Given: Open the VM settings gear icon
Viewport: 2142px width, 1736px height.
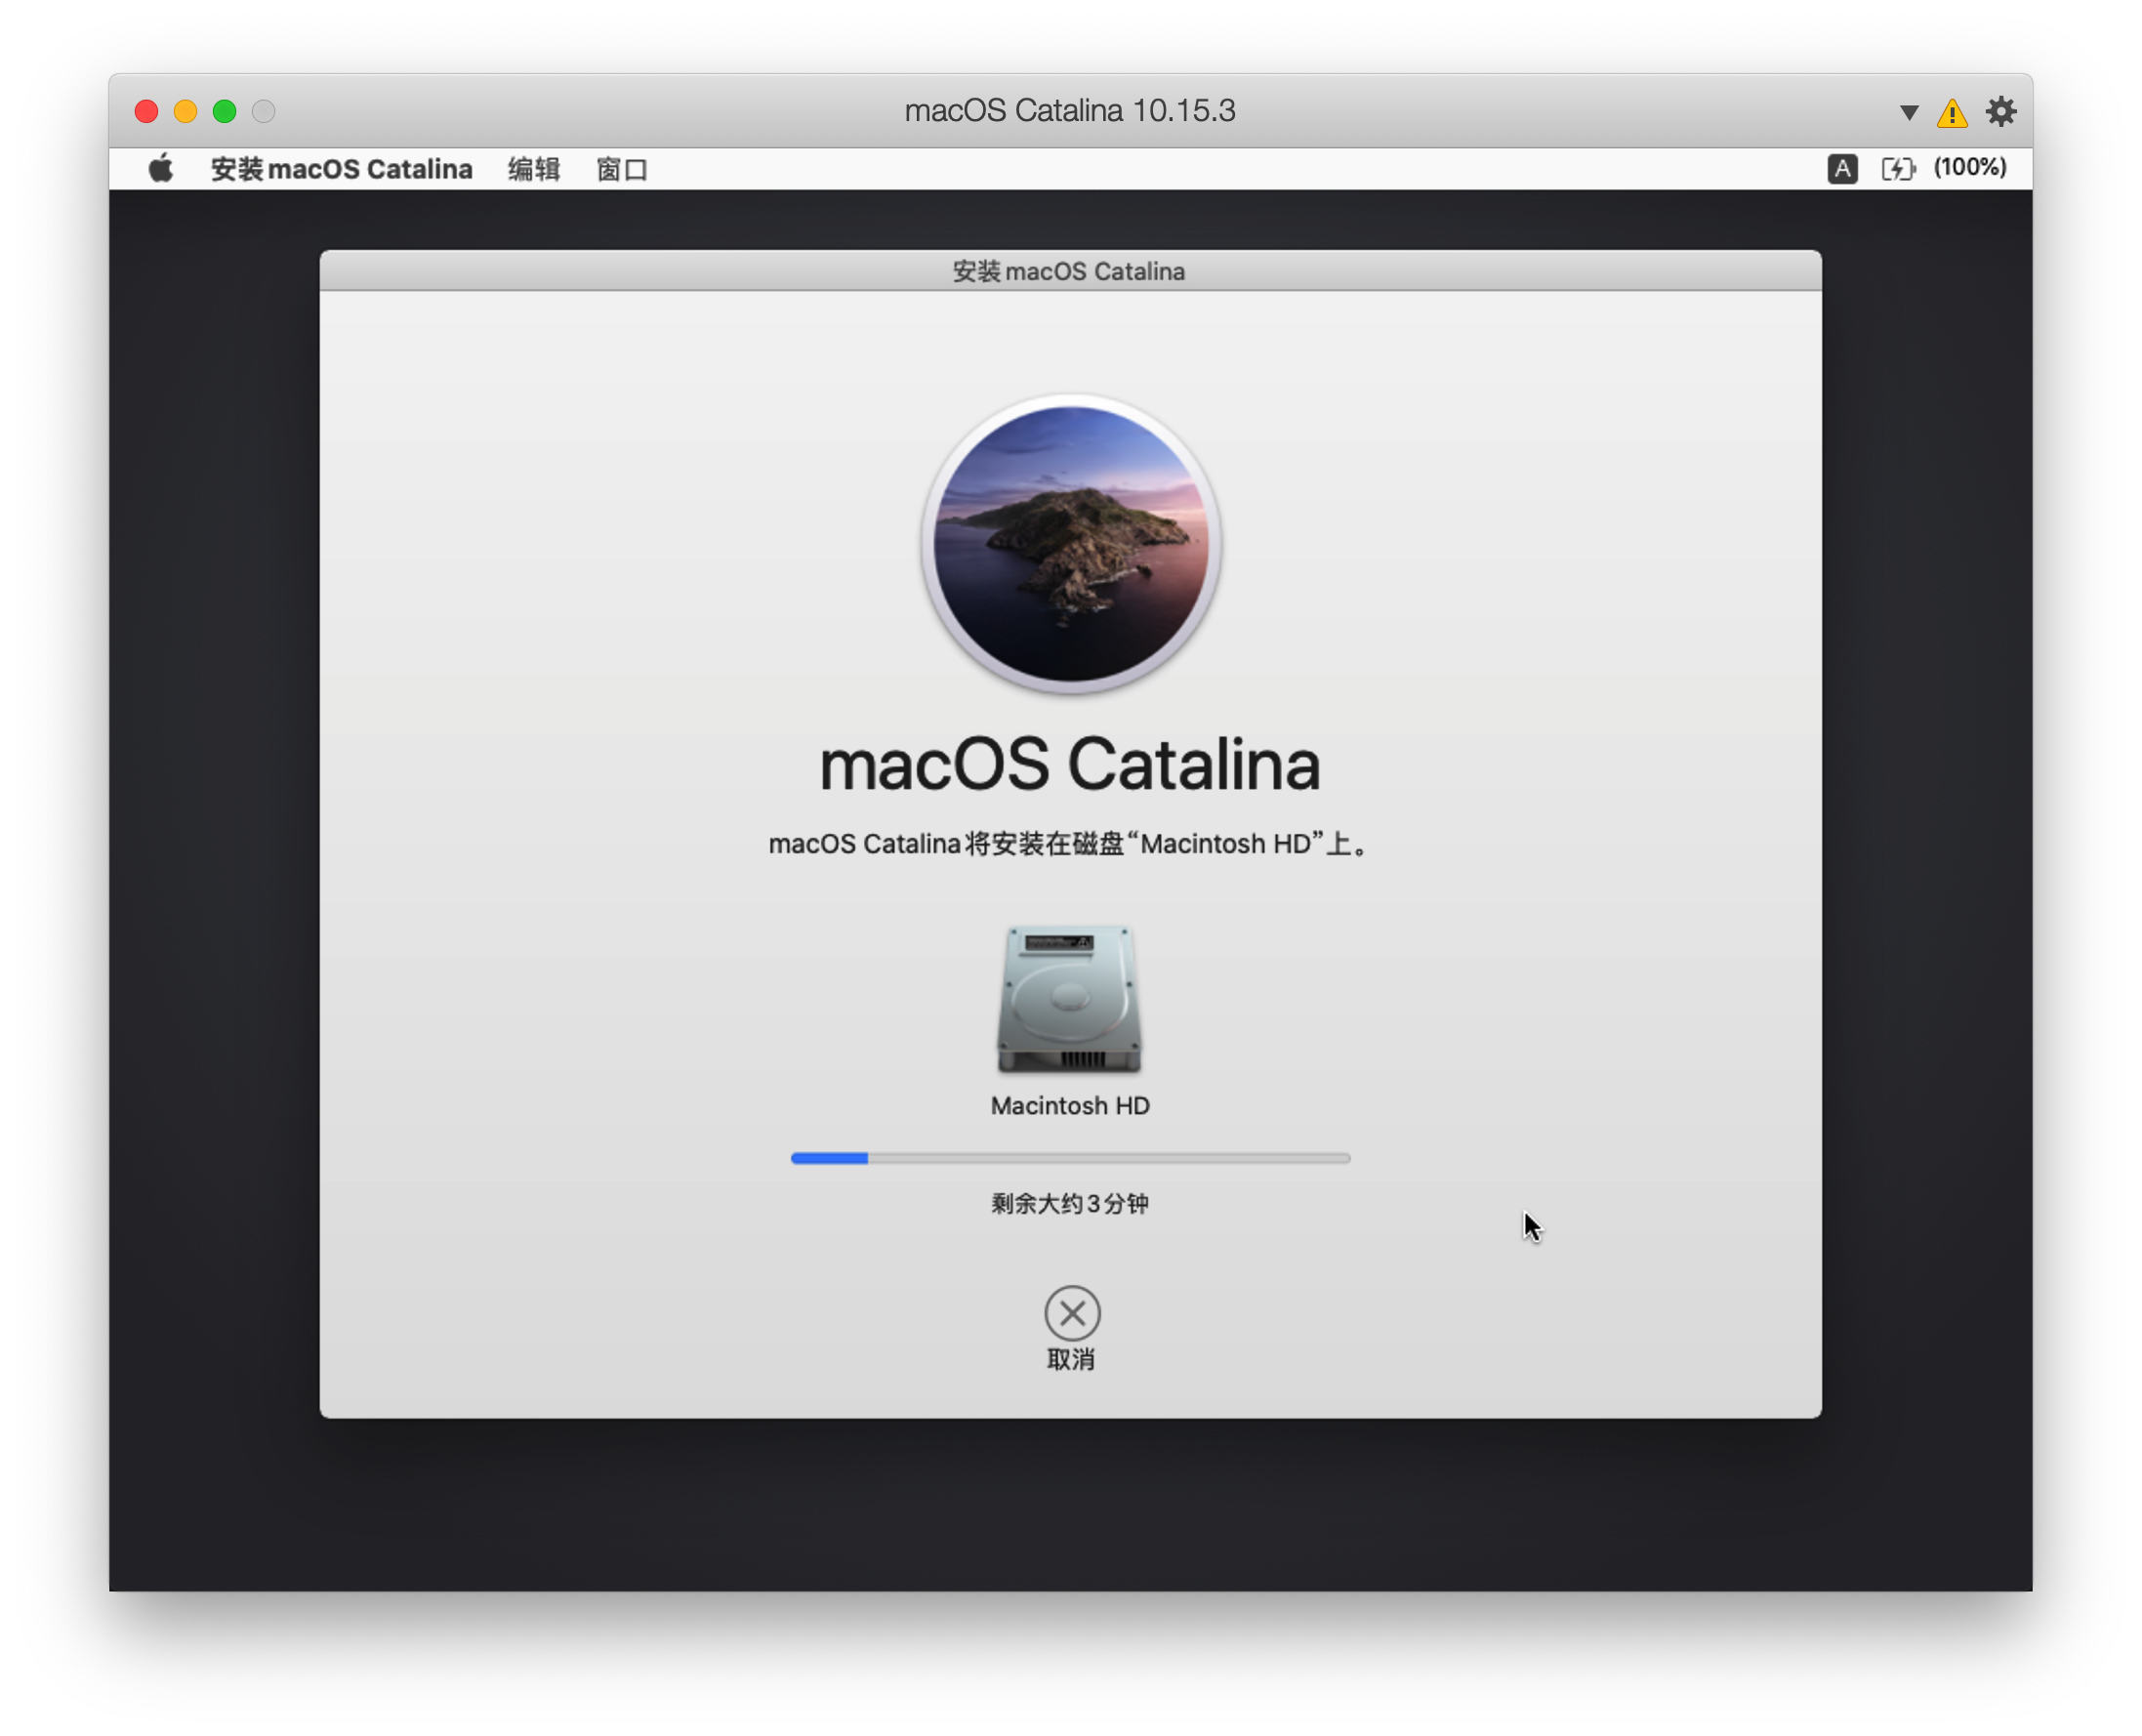Looking at the screenshot, I should pyautogui.click(x=2000, y=111).
